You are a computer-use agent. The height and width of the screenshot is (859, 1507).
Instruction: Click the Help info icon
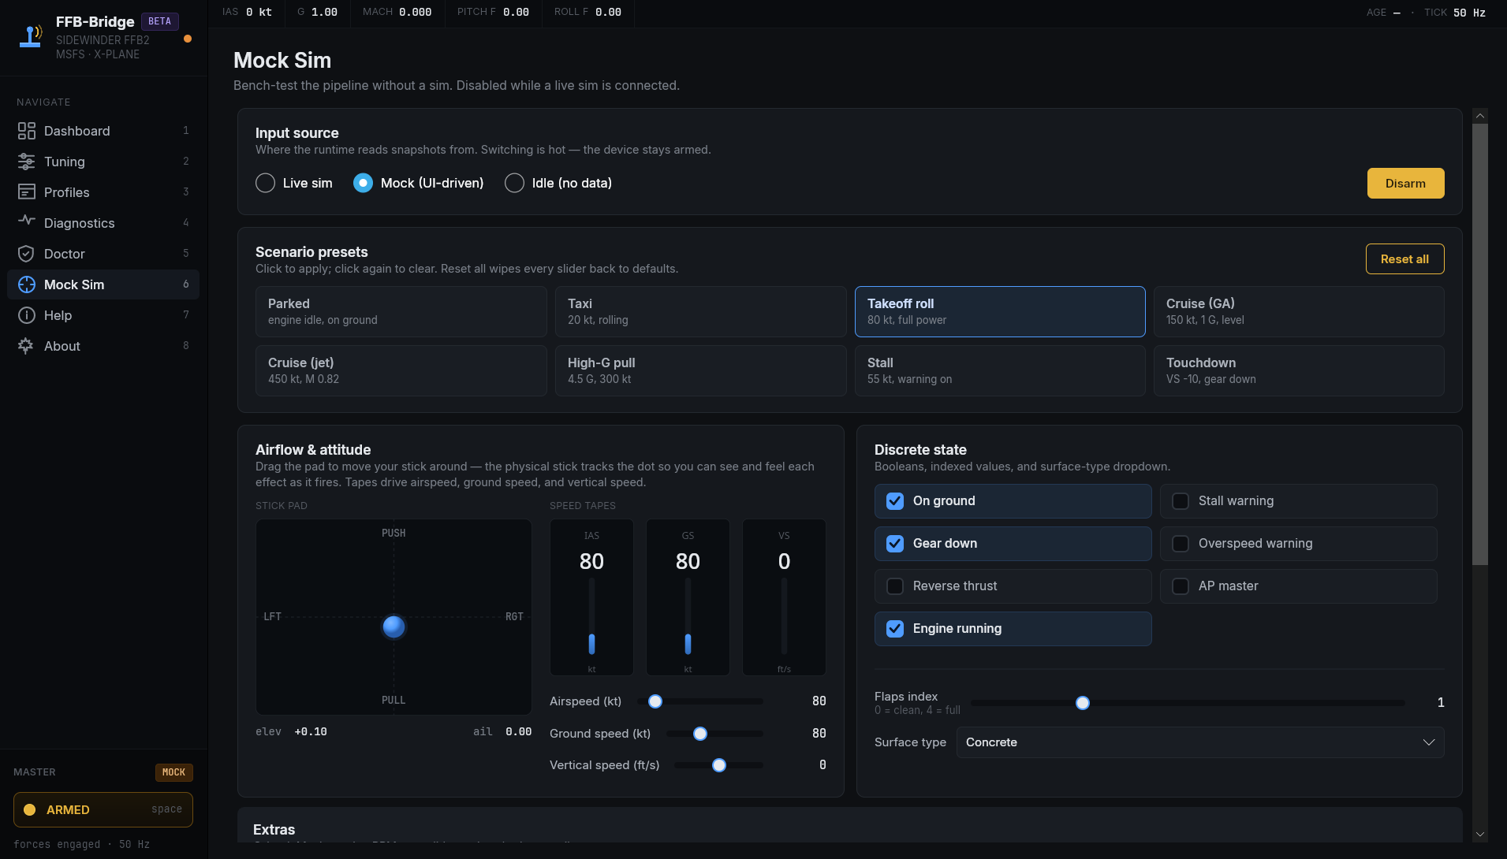(26, 315)
